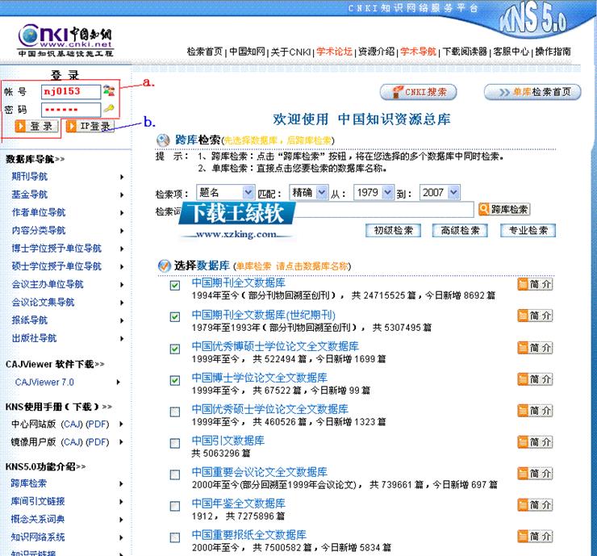This screenshot has width=597, height=556.
Task: Open 学术论坛 in top navigation
Action: [334, 52]
